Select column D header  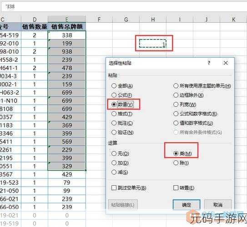tap(35, 19)
